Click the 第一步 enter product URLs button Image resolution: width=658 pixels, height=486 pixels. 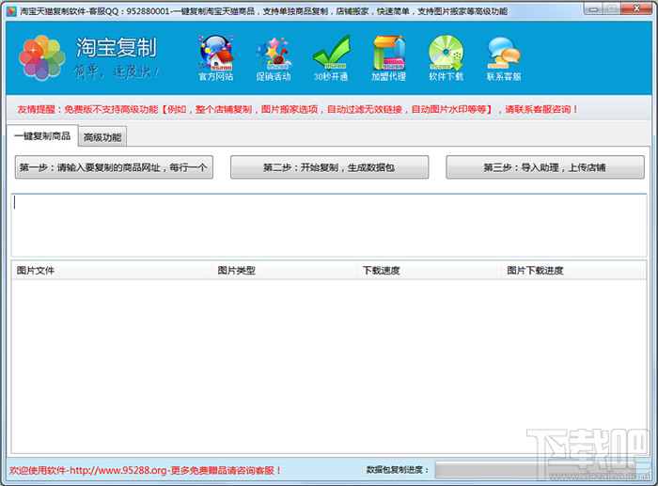tap(114, 167)
